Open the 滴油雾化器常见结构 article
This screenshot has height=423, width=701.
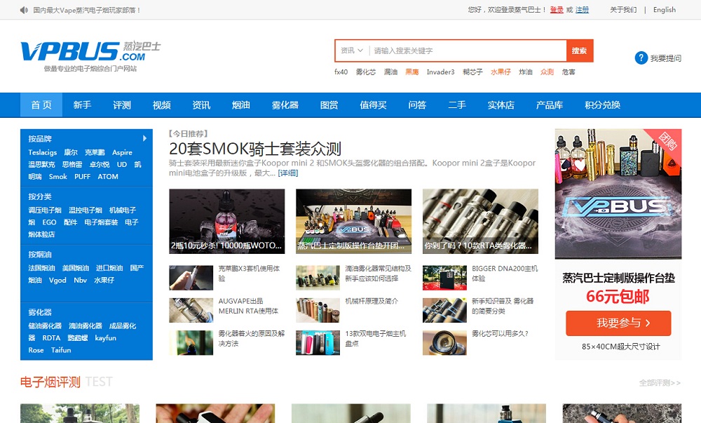tap(379, 273)
